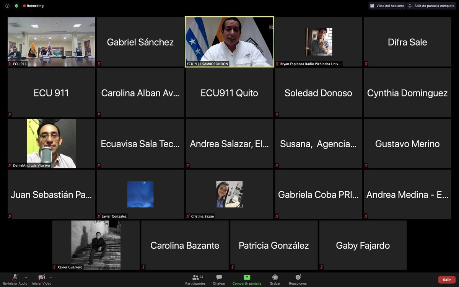The width and height of the screenshot is (459, 287).
Task: Open Reacciones menu
Action: [298, 279]
